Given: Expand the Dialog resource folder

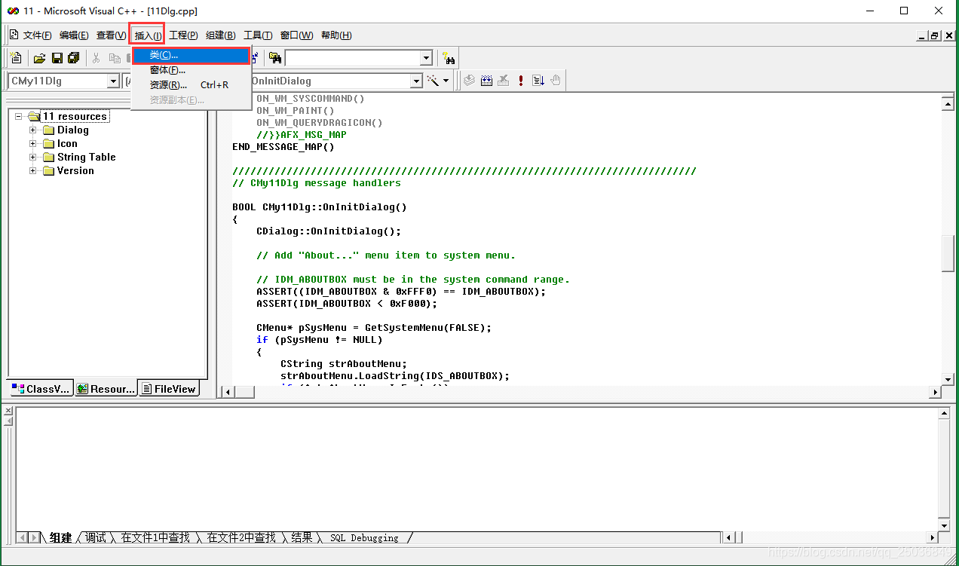Looking at the screenshot, I should tap(32, 130).
